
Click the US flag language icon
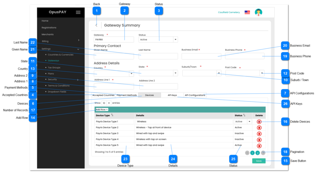pos(247,12)
